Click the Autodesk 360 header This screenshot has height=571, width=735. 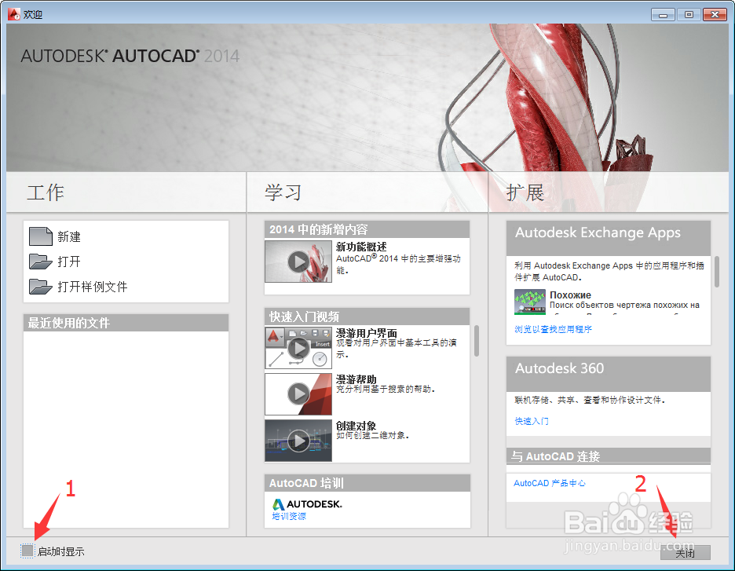[609, 374]
